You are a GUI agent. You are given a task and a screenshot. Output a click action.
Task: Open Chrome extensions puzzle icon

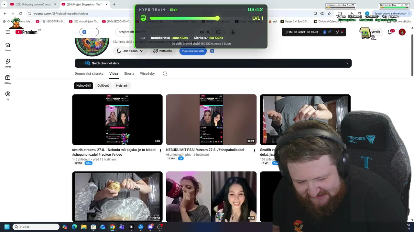[340, 14]
